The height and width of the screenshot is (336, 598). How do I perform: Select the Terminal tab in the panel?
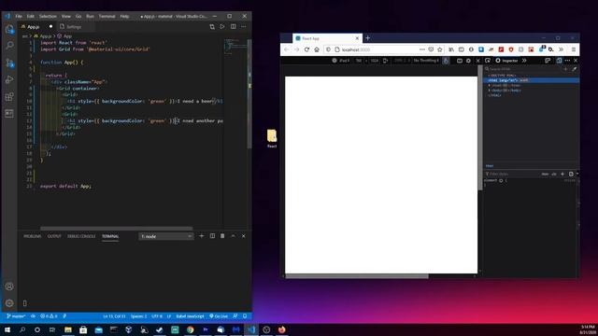[110, 236]
